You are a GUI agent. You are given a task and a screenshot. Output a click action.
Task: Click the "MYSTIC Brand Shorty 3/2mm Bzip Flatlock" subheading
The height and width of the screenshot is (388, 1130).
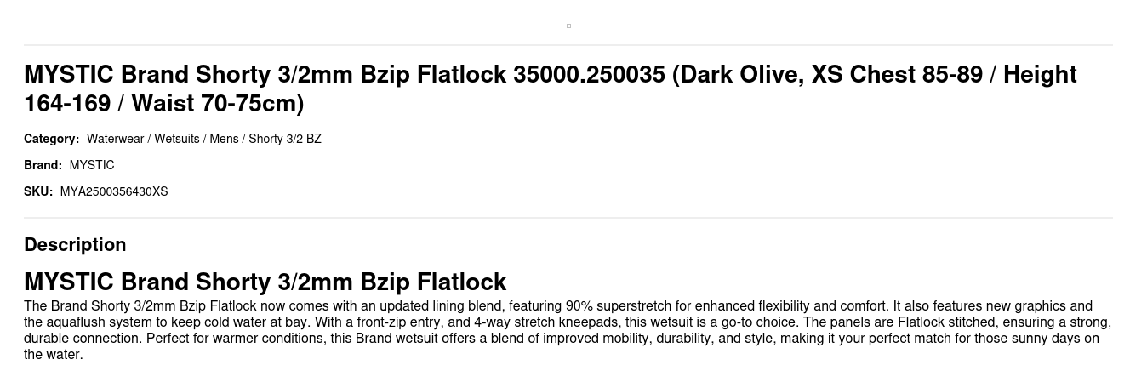[x=265, y=282]
